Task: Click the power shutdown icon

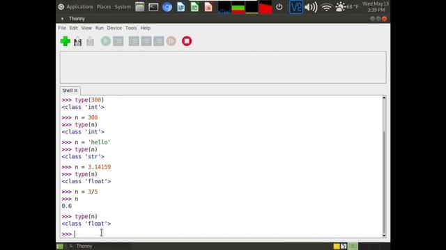Action: click(x=279, y=7)
